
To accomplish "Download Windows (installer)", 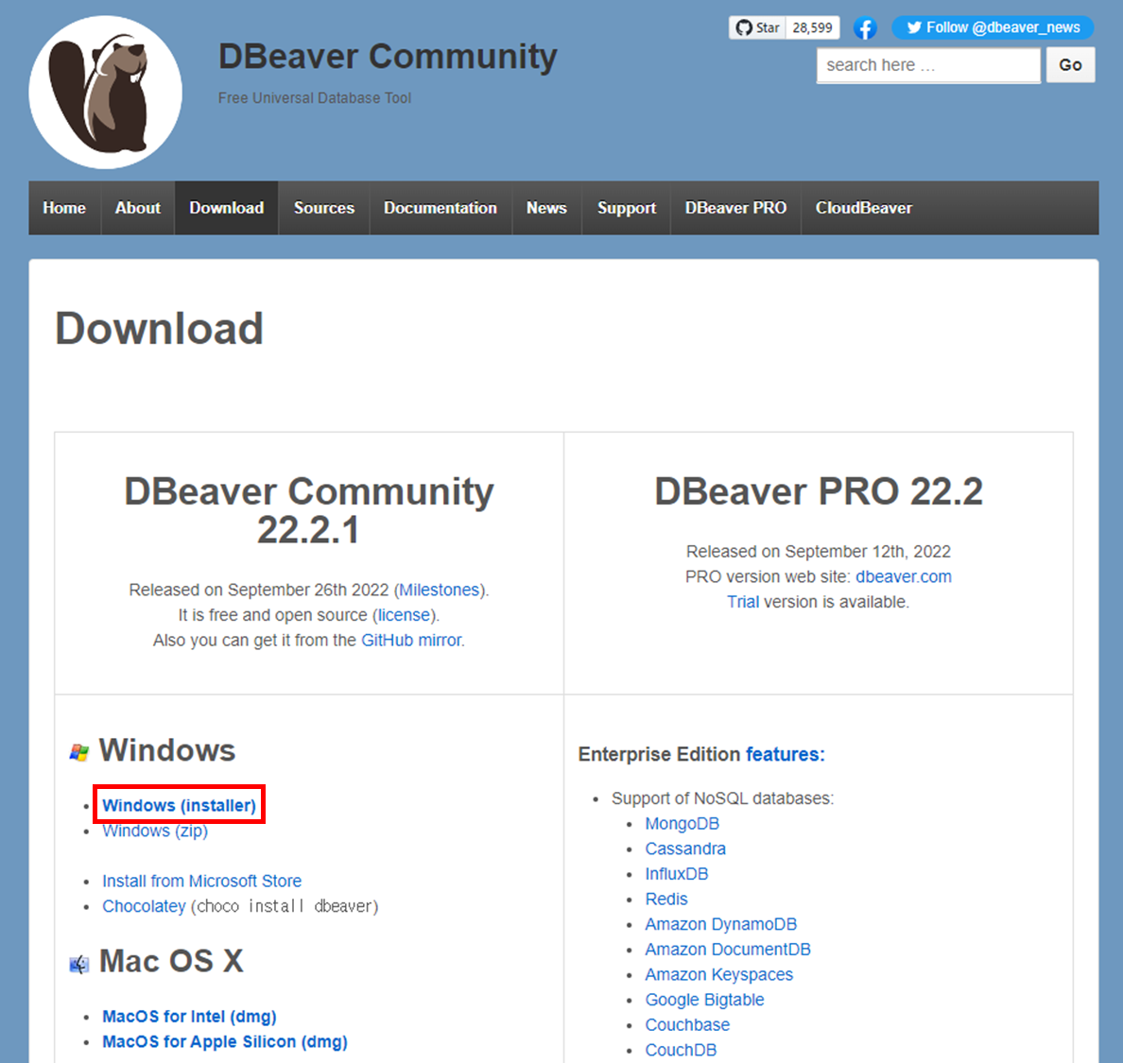I will coord(179,805).
